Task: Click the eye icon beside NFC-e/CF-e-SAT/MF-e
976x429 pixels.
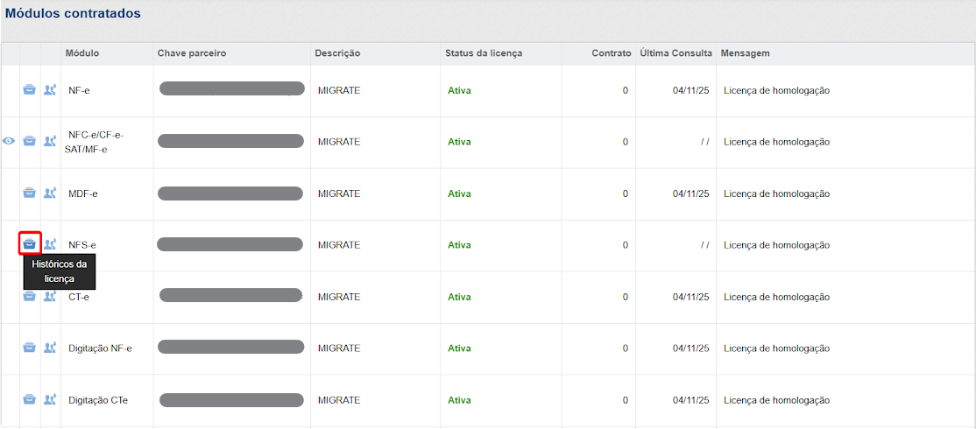Action: (x=10, y=142)
